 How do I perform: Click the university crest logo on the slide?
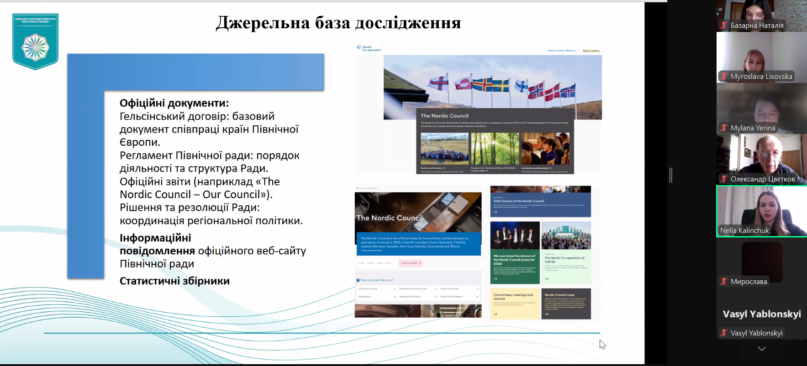pos(35,41)
